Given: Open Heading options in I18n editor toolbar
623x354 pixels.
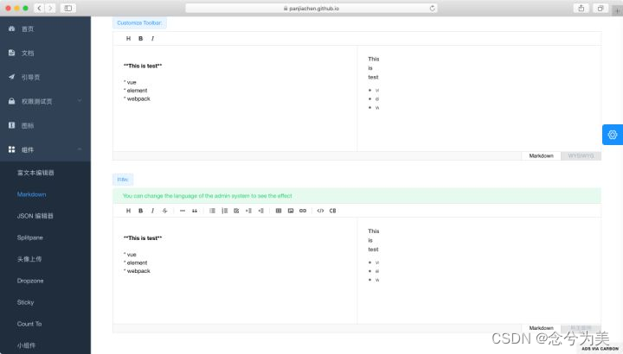Looking at the screenshot, I should coord(128,211).
